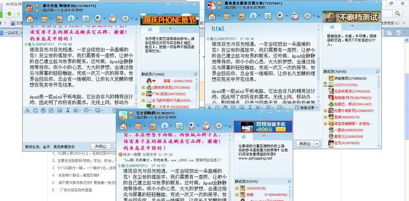Viewport: 409px width, 201px height.
Task: Search members magnifier in 服装批发 member list
Action: (x=378, y=71)
